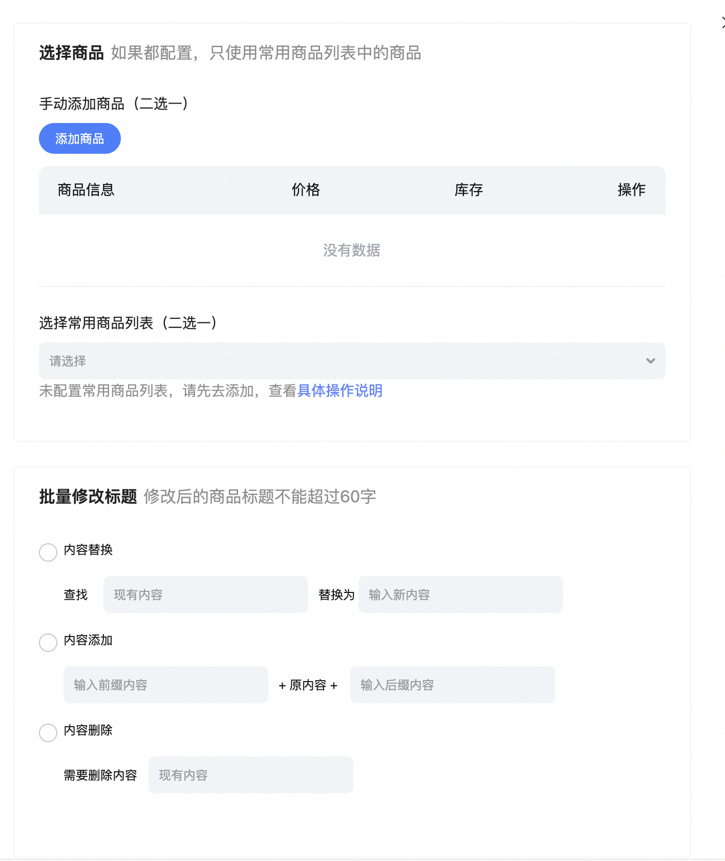Click the 选择商品 section heading
Screen dimensions: 725x861
click(71, 53)
